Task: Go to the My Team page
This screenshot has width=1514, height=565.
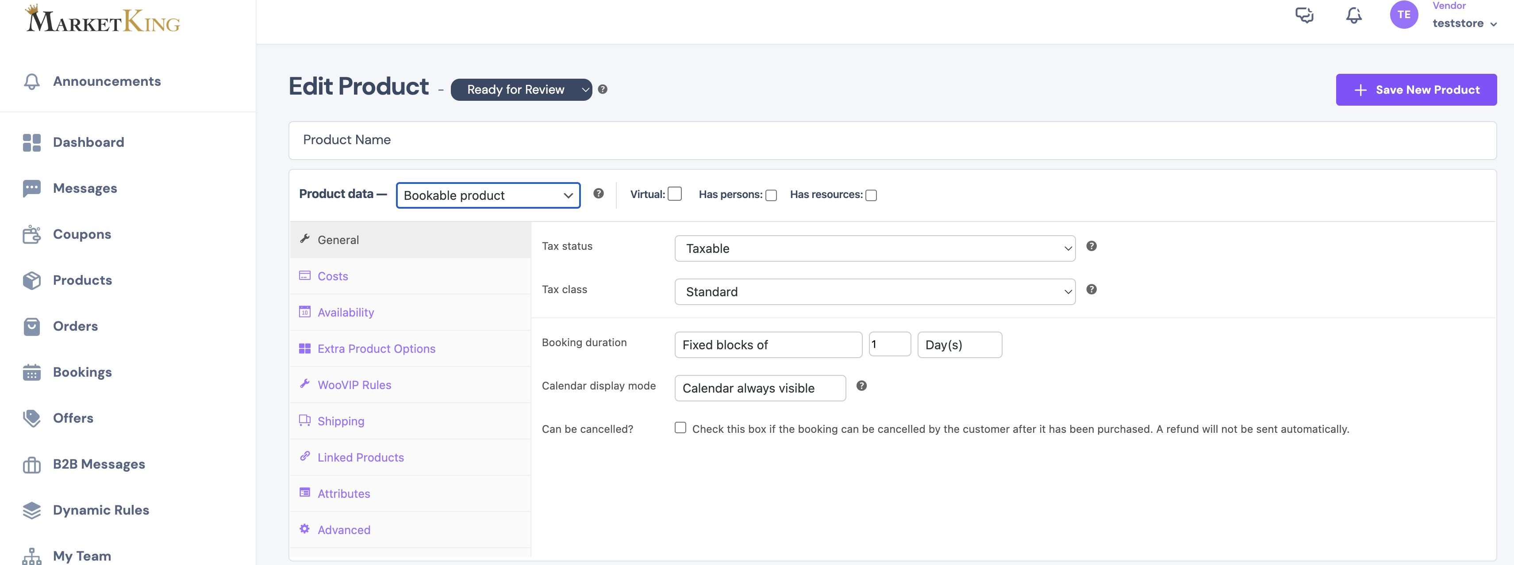Action: (x=82, y=556)
